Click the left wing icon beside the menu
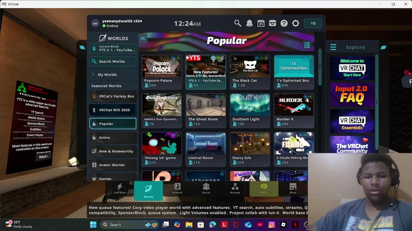This screenshot has width=412, height=231. pos(82,47)
